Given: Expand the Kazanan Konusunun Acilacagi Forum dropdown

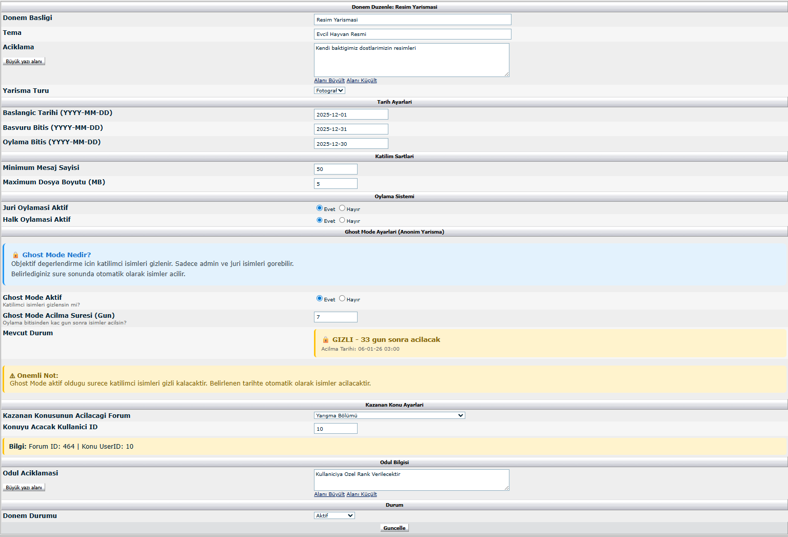Looking at the screenshot, I should click(x=389, y=416).
